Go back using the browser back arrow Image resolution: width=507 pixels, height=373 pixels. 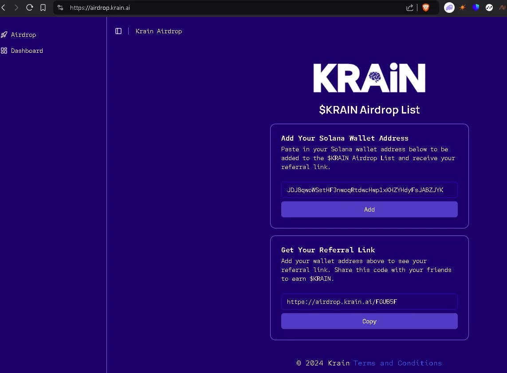point(4,8)
